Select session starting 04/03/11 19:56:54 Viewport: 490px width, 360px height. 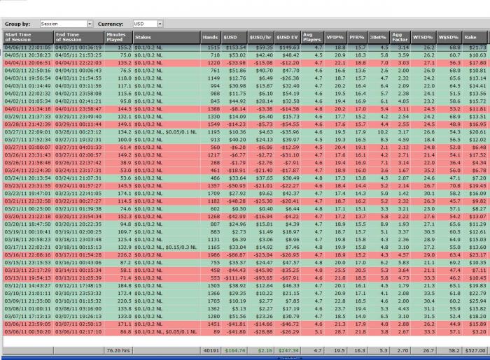(x=245, y=78)
